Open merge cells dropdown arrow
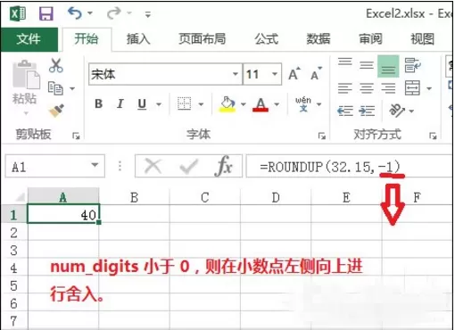This screenshot has height=330, width=455. tap(429, 88)
